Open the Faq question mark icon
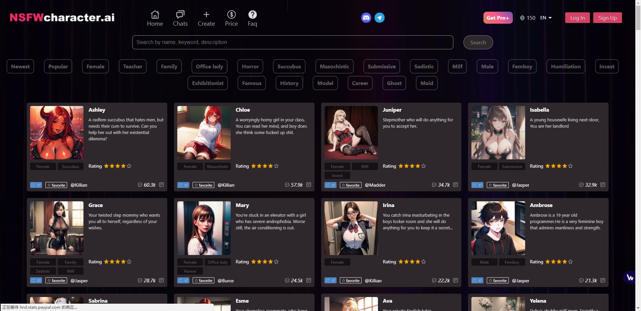The height and width of the screenshot is (311, 641). 252,15
